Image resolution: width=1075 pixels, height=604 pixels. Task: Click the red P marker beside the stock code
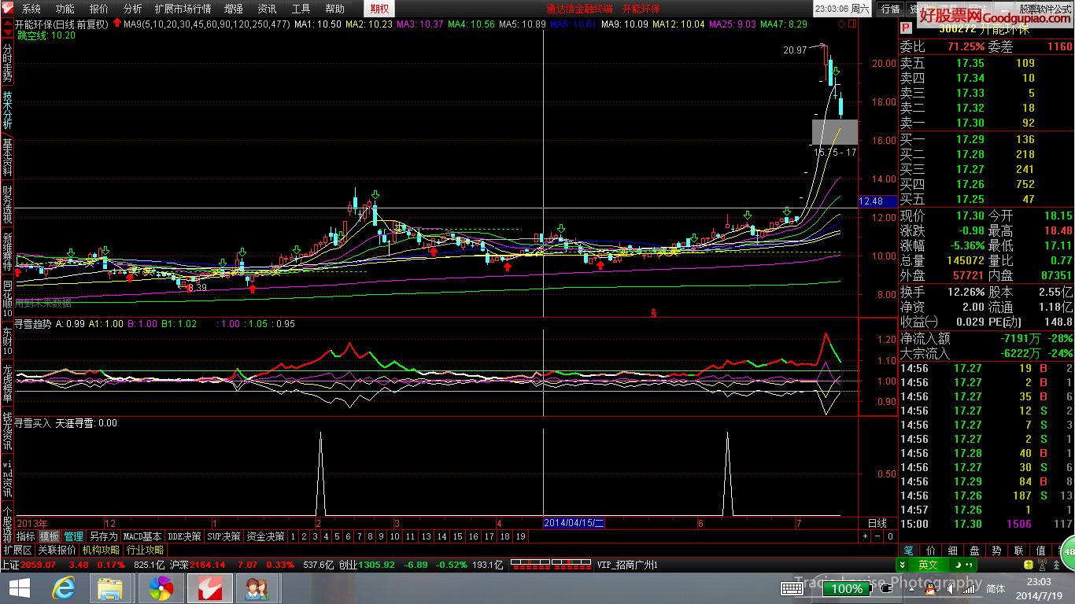(904, 26)
